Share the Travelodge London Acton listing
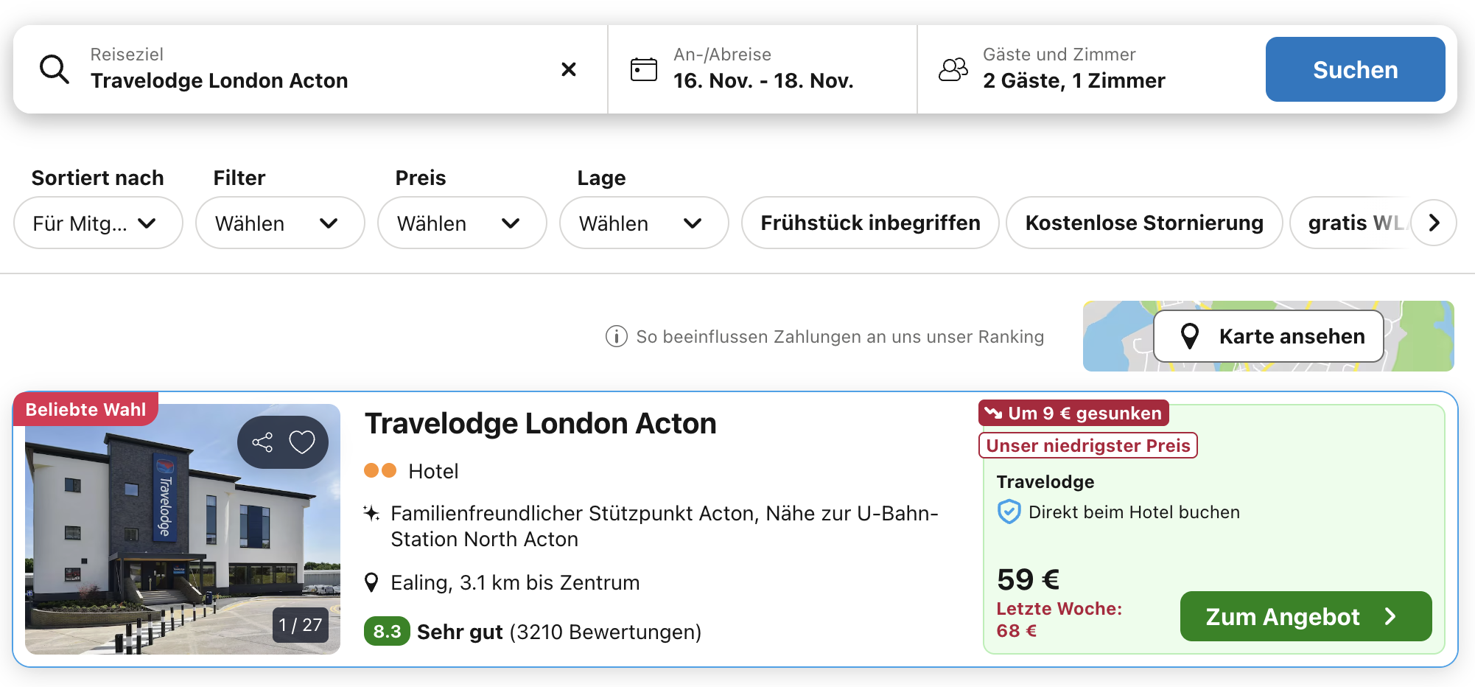The image size is (1475, 687). 262,442
